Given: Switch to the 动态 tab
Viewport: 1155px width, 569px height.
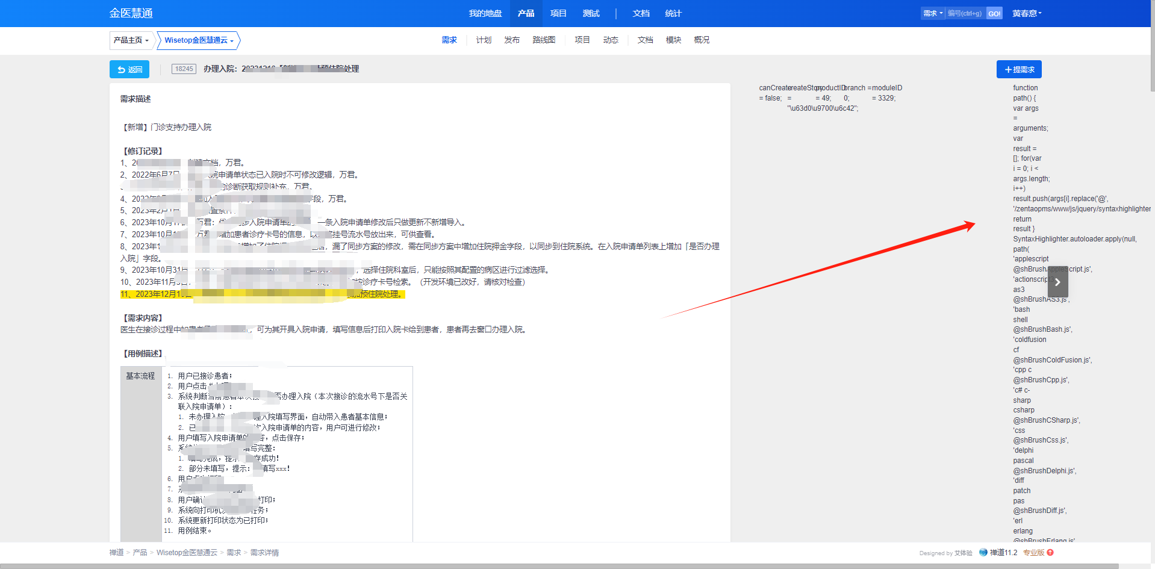Looking at the screenshot, I should 611,40.
